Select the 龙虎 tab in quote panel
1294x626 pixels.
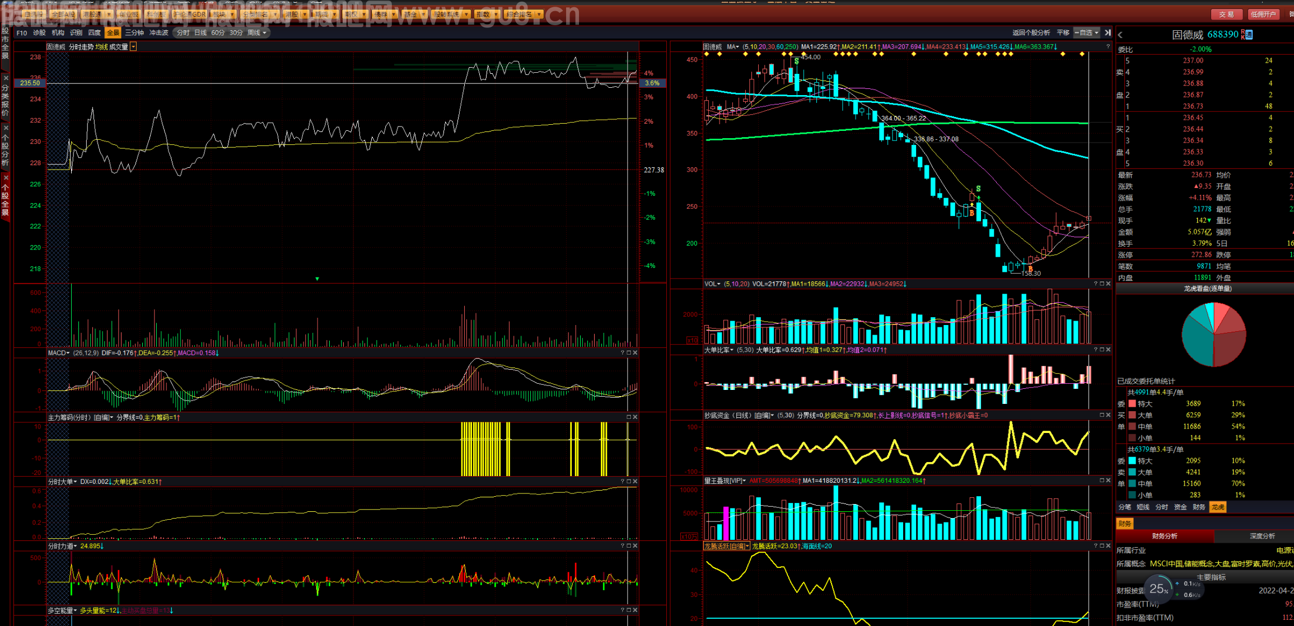click(x=1218, y=507)
